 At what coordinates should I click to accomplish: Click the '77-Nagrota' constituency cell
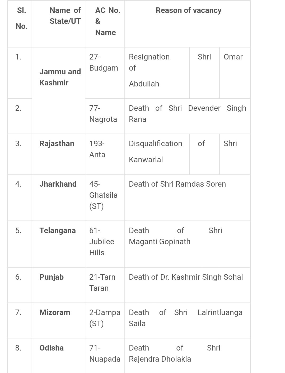click(x=103, y=114)
